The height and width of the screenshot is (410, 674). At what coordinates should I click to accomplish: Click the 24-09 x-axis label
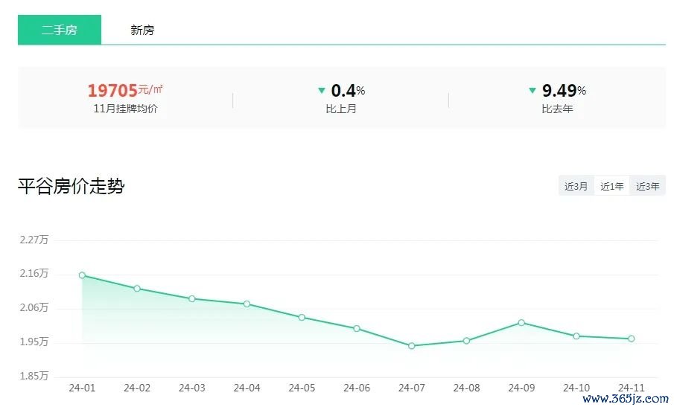coord(521,388)
